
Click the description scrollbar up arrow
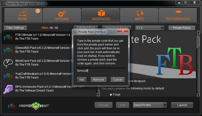[x=199, y=32]
